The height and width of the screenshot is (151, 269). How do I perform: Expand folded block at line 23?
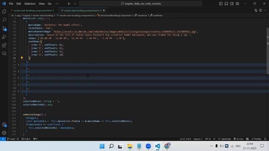[18, 65]
